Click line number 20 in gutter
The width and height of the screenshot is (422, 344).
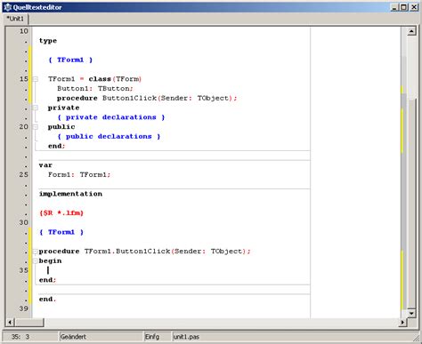point(24,127)
